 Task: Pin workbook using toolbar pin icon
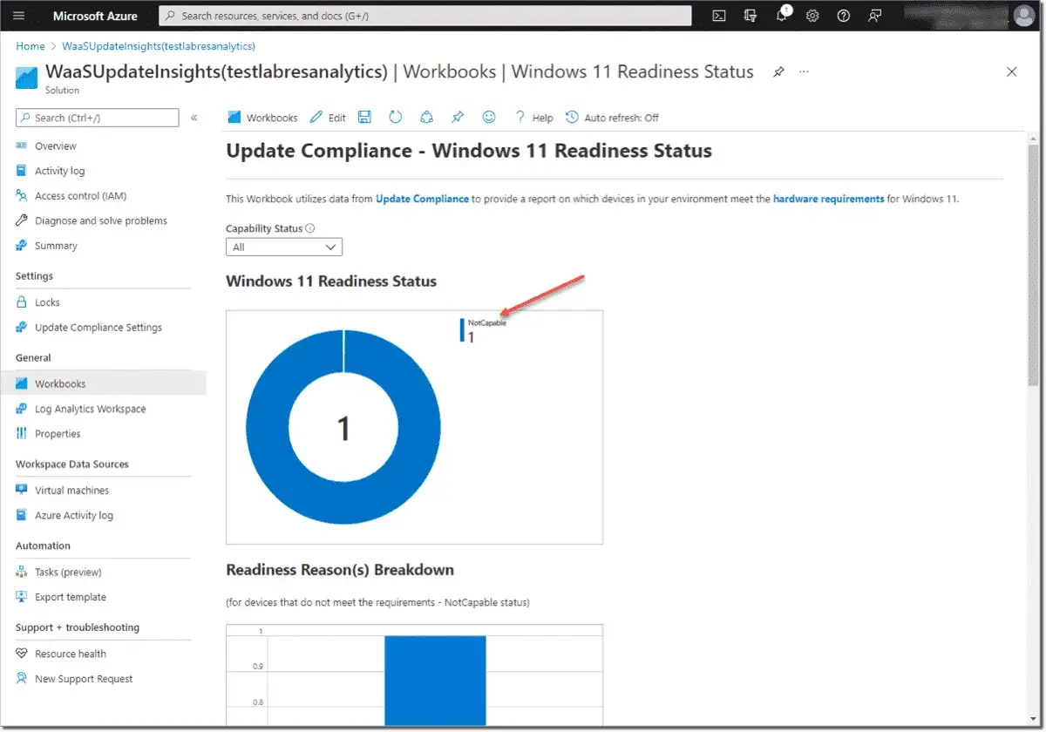[458, 118]
